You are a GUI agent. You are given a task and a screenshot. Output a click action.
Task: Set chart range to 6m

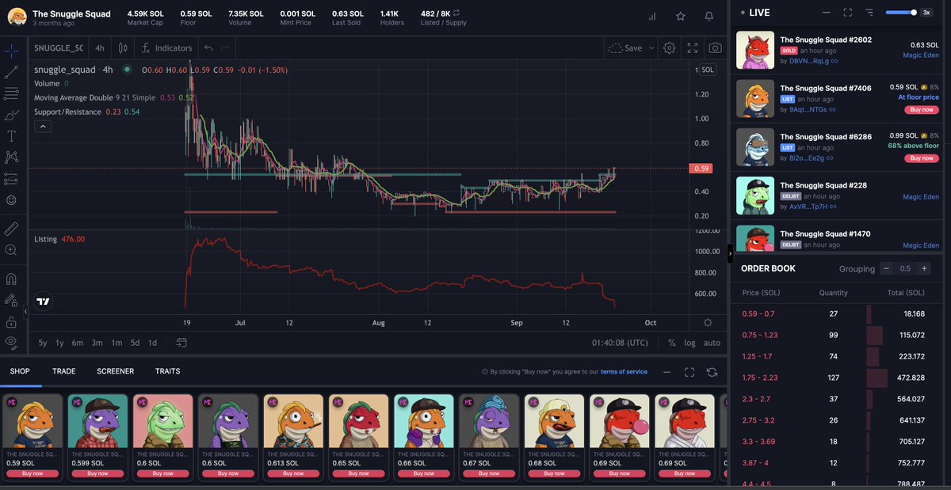pos(78,343)
